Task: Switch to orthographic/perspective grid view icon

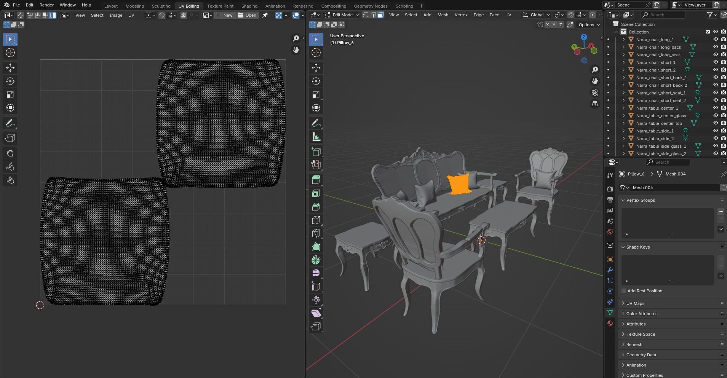Action: 595,104
